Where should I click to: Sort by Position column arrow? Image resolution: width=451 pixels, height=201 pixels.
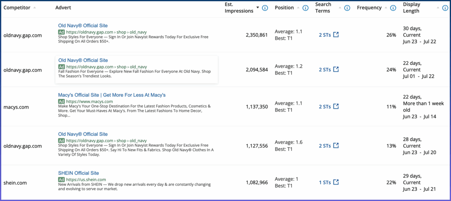298,8
